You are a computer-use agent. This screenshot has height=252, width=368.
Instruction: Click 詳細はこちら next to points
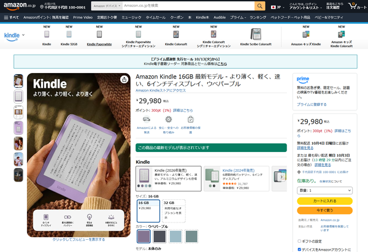click(183, 110)
